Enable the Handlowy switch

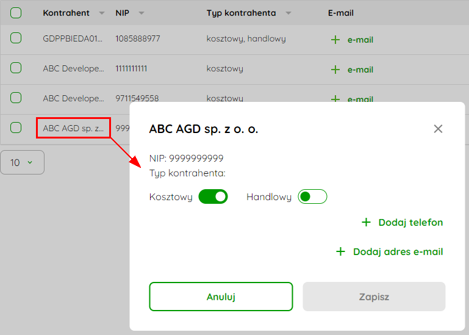(312, 196)
